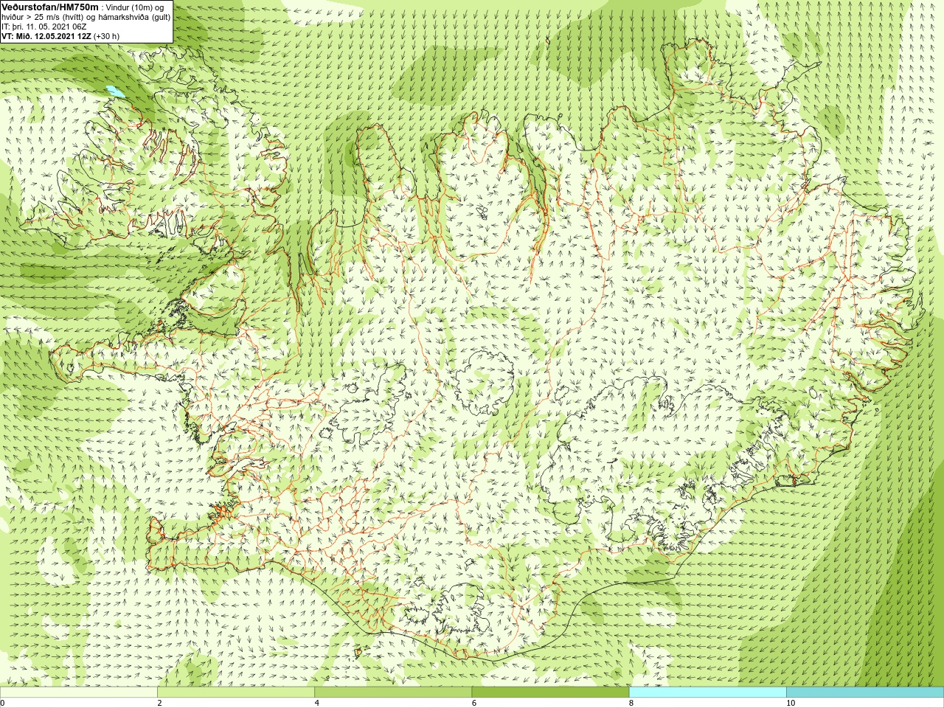Click the valid time 'VT: Mið. 12.05.2021 12Z (+30 h)'
Viewport: 944px width, 708px height.
click(60, 36)
